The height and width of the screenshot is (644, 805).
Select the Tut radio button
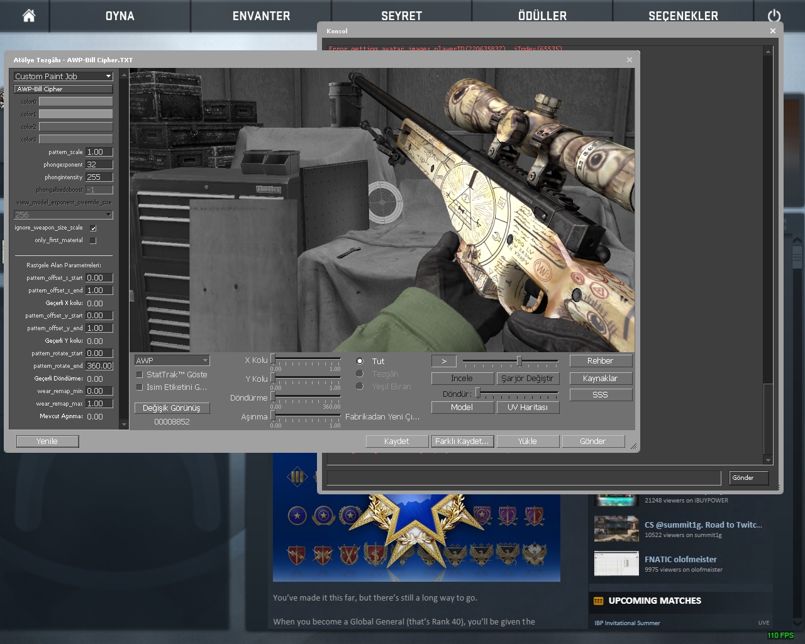360,361
